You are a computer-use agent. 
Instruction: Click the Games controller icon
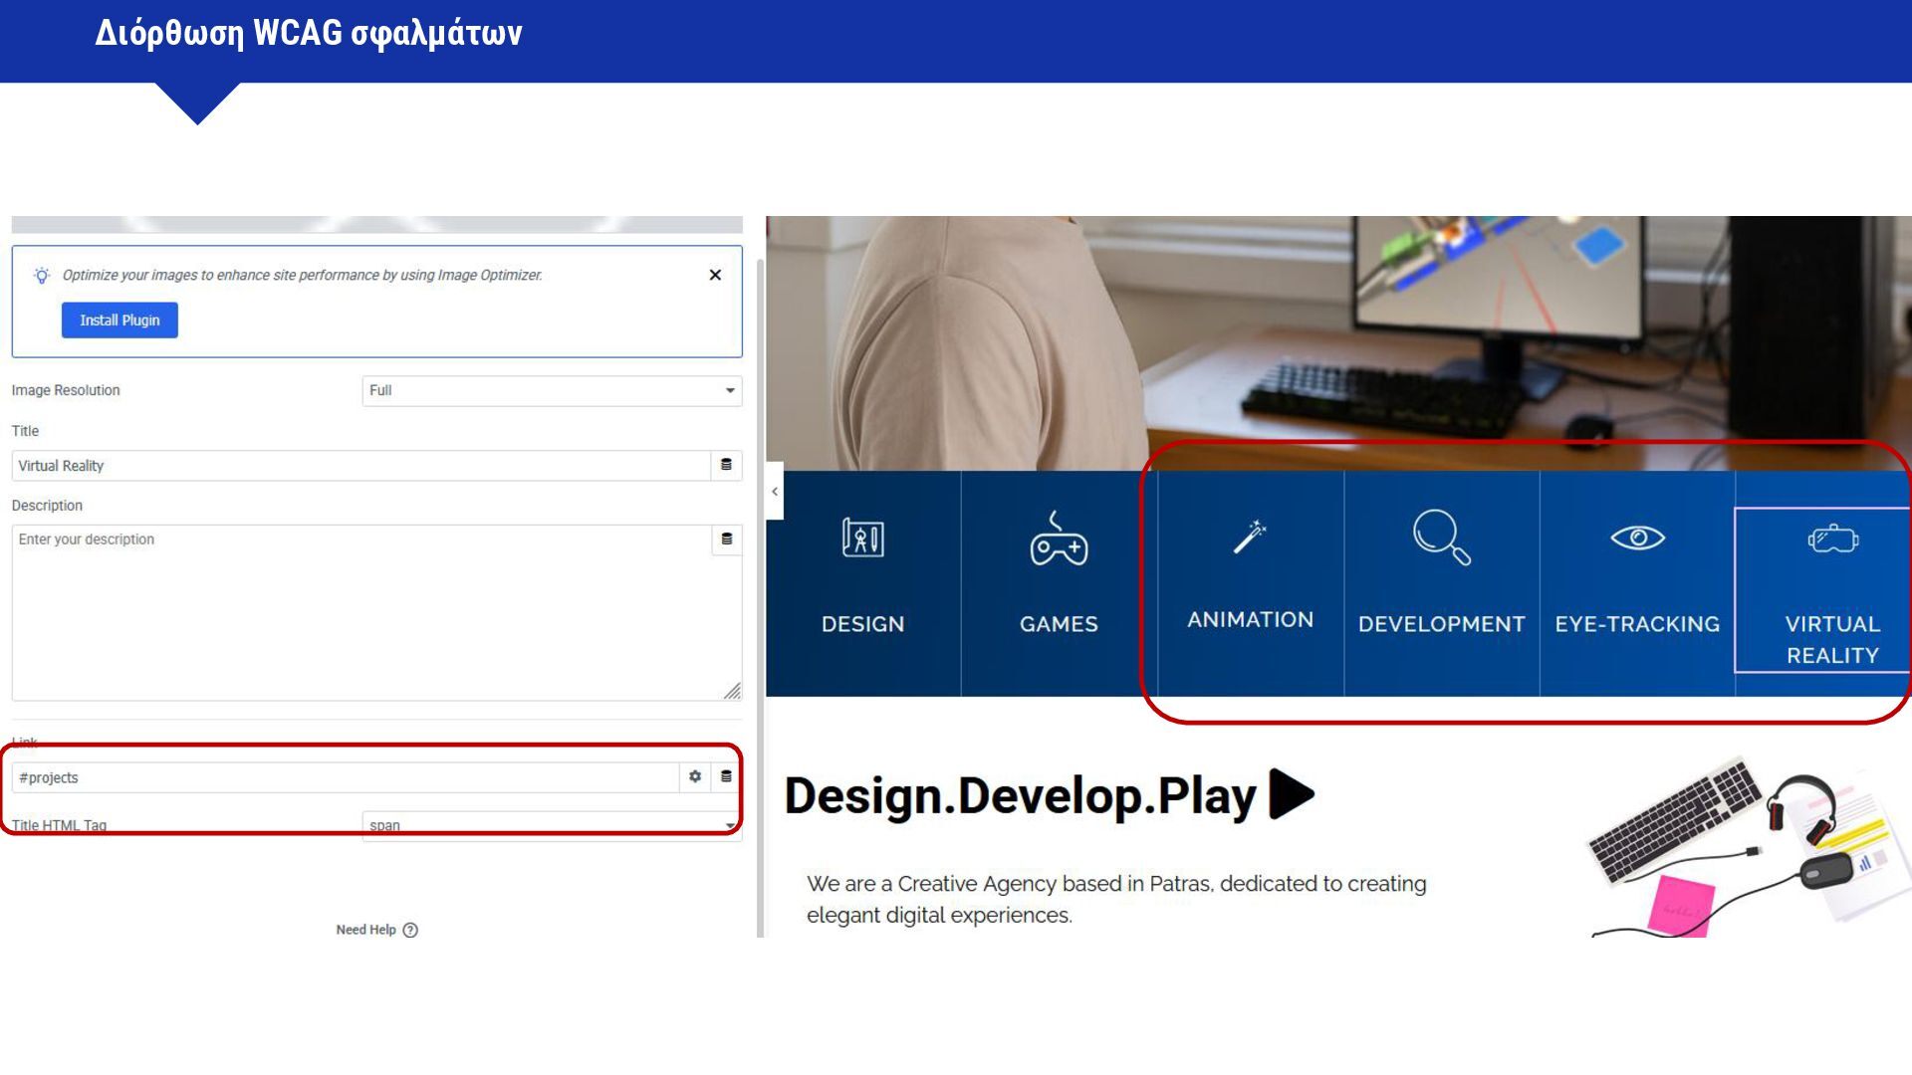point(1059,538)
